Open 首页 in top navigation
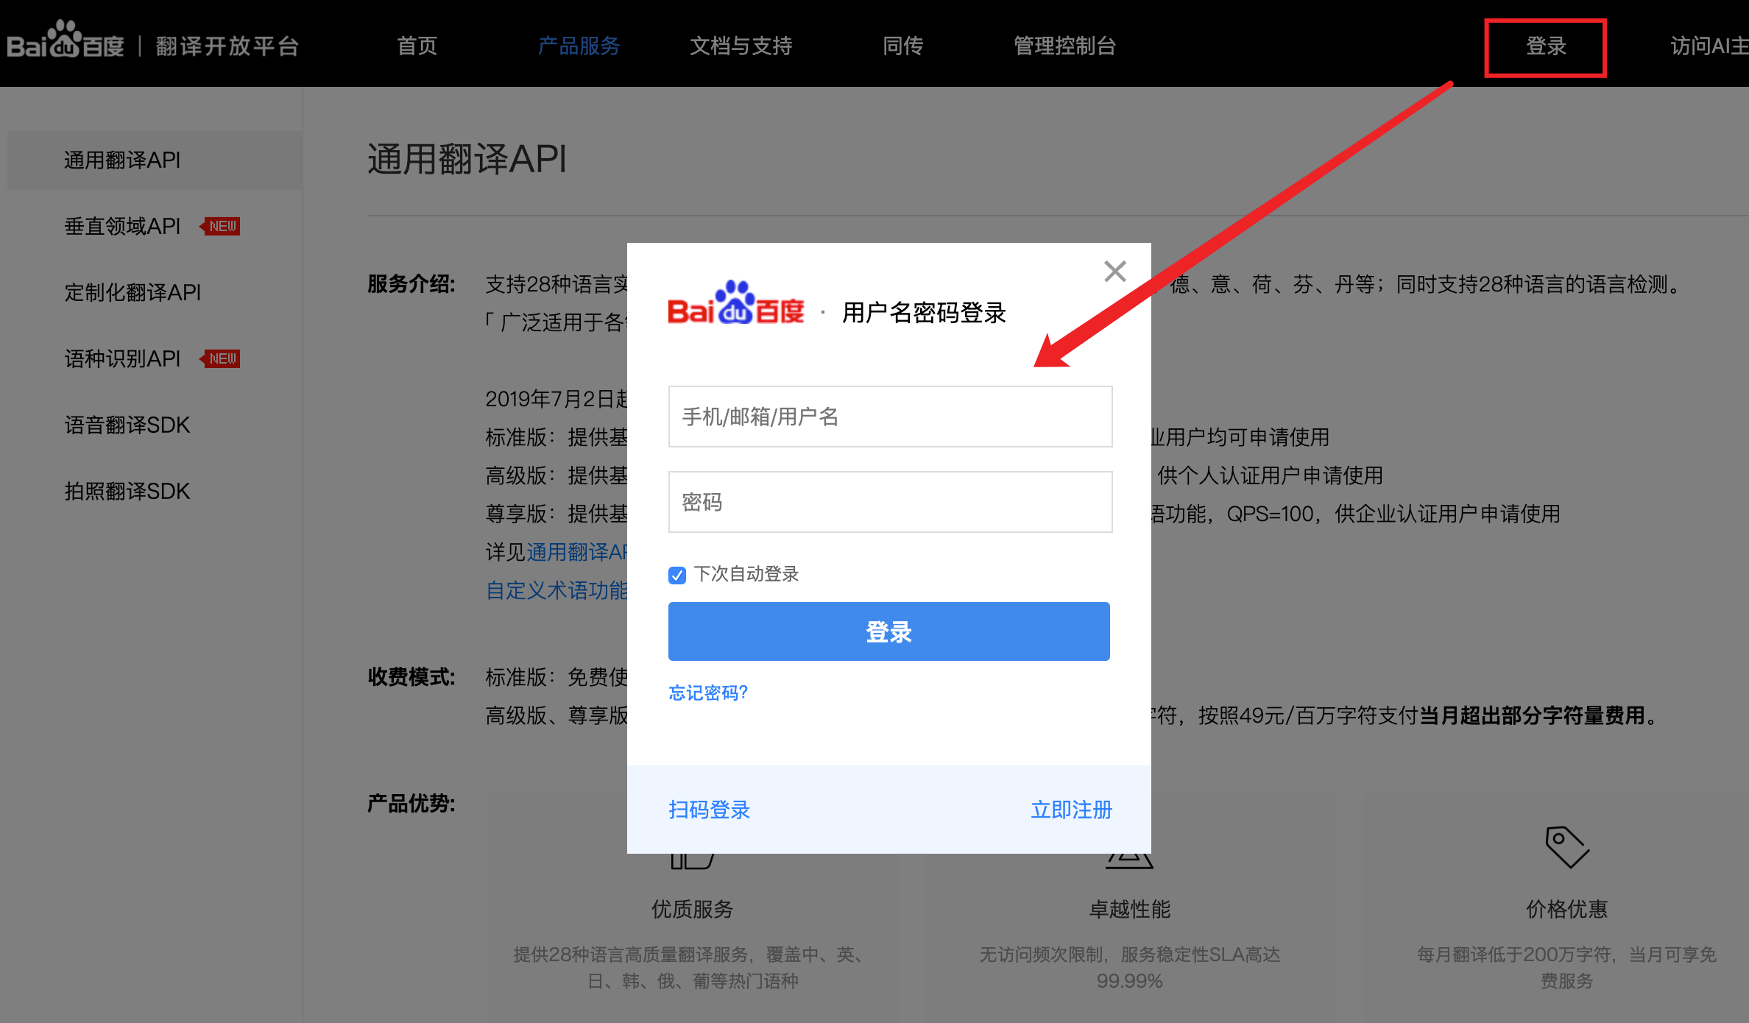Viewport: 1749px width, 1023px height. tap(417, 46)
